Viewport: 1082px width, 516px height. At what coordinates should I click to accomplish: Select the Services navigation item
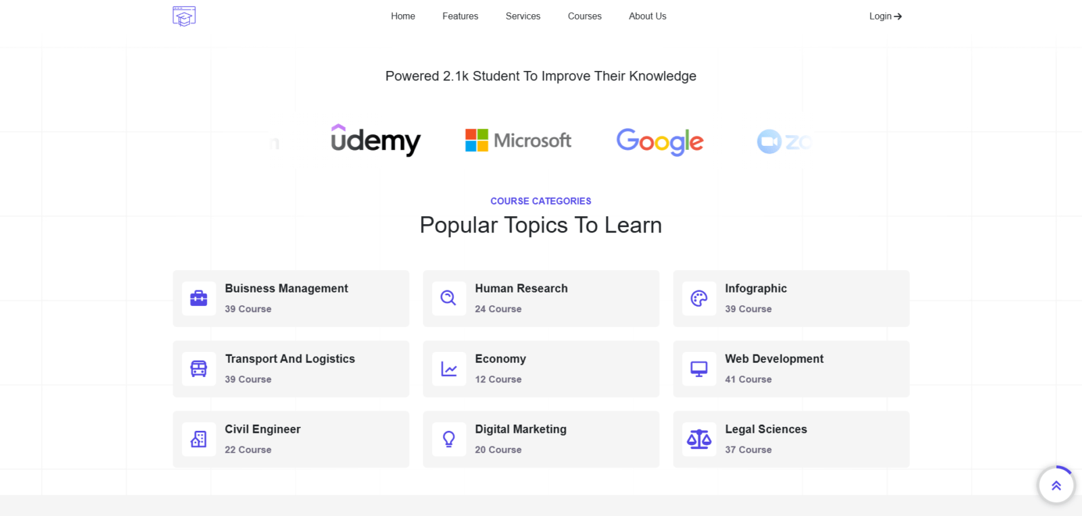pyautogui.click(x=523, y=16)
